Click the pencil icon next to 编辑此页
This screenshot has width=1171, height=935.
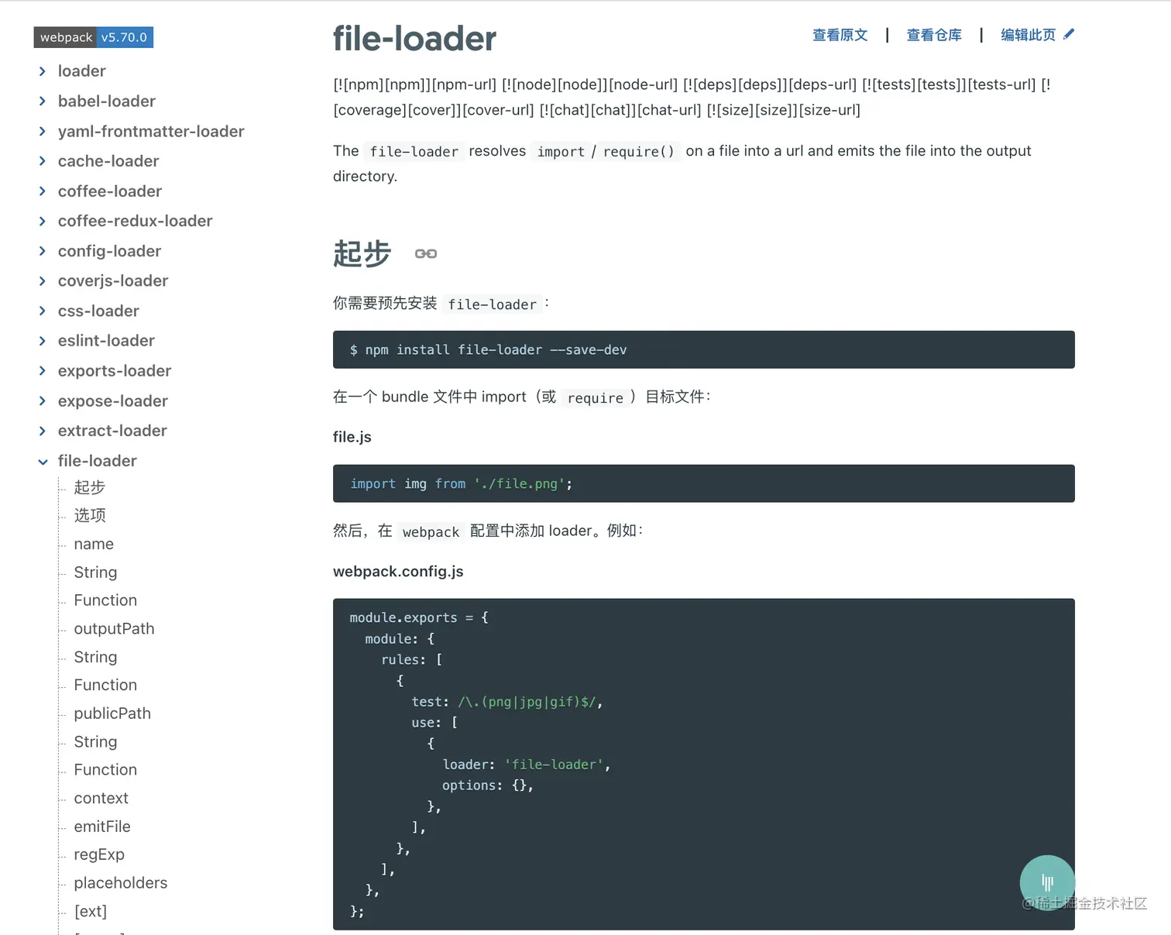1069,34
